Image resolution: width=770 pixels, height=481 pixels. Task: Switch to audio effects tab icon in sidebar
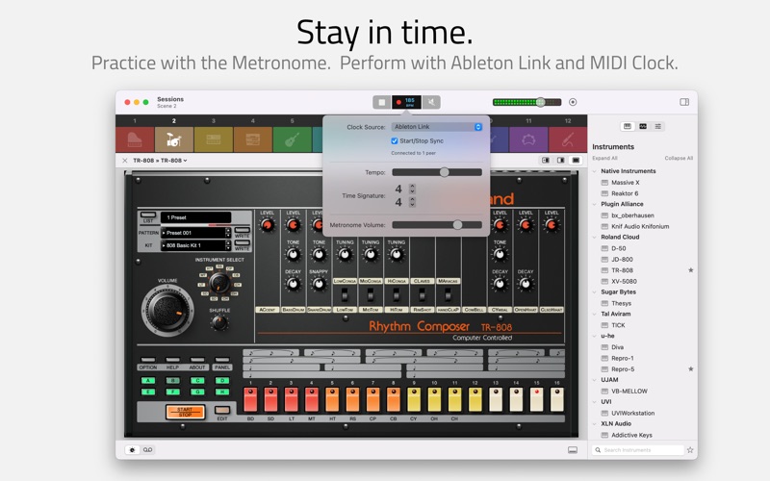(x=643, y=127)
